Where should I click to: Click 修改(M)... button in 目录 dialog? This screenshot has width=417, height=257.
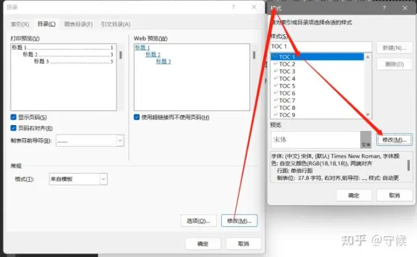239,220
